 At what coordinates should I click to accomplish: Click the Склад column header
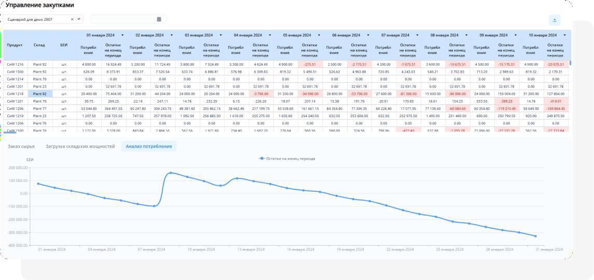coord(39,45)
